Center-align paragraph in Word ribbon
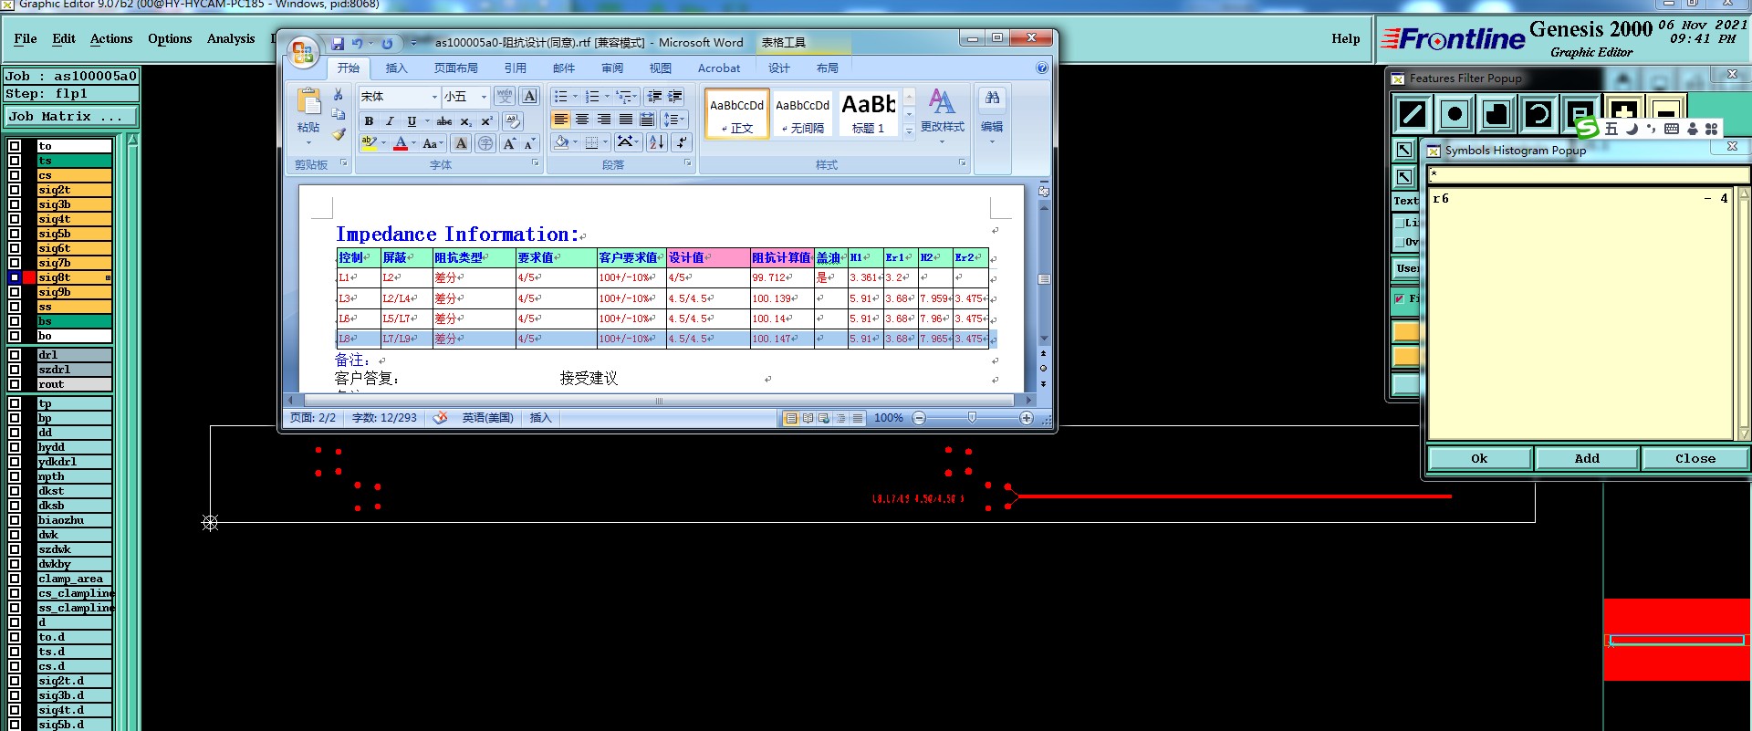Screen dimensions: 1752x731 click(582, 120)
